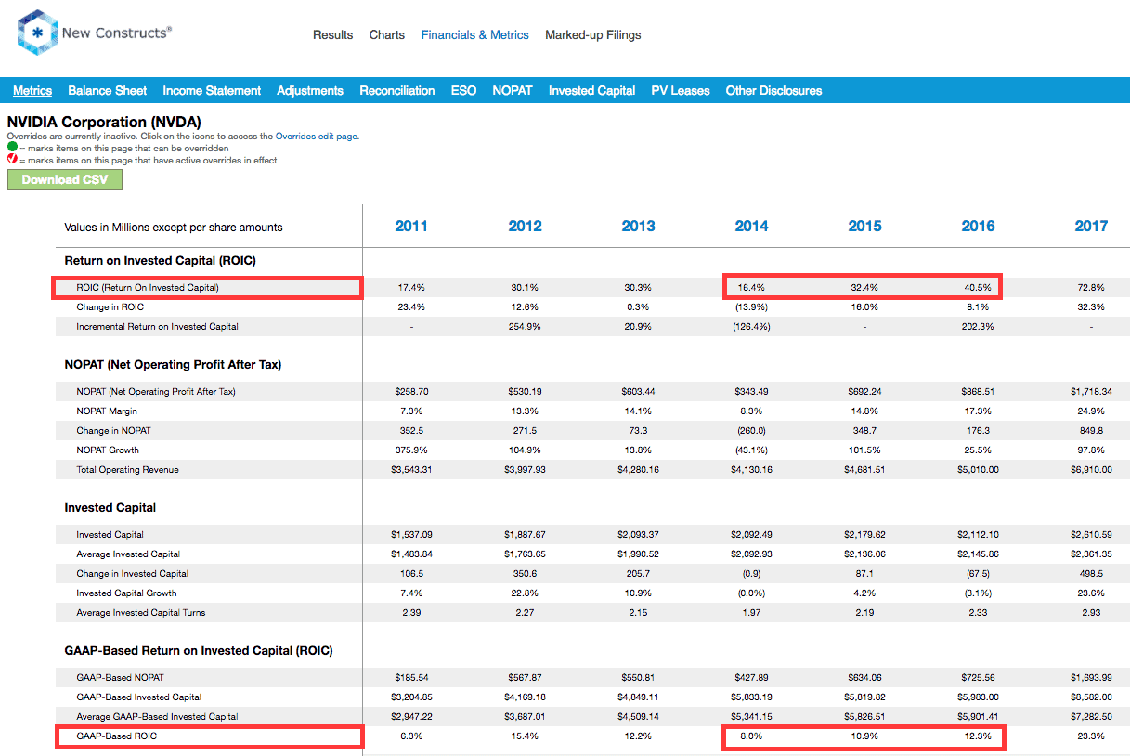Select the 2017 column header
Screen dimensions: 1130x756
pyautogui.click(x=1091, y=226)
